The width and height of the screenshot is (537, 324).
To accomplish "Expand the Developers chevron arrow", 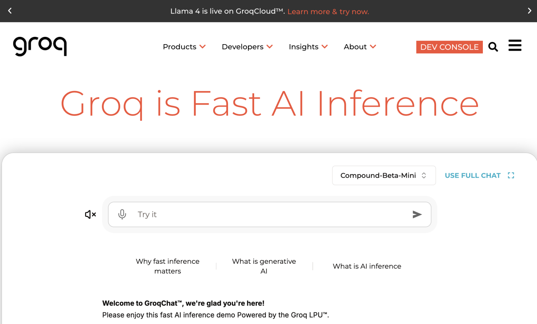I will (x=269, y=47).
